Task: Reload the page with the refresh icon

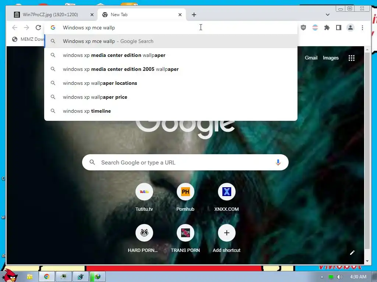Action: (x=38, y=28)
